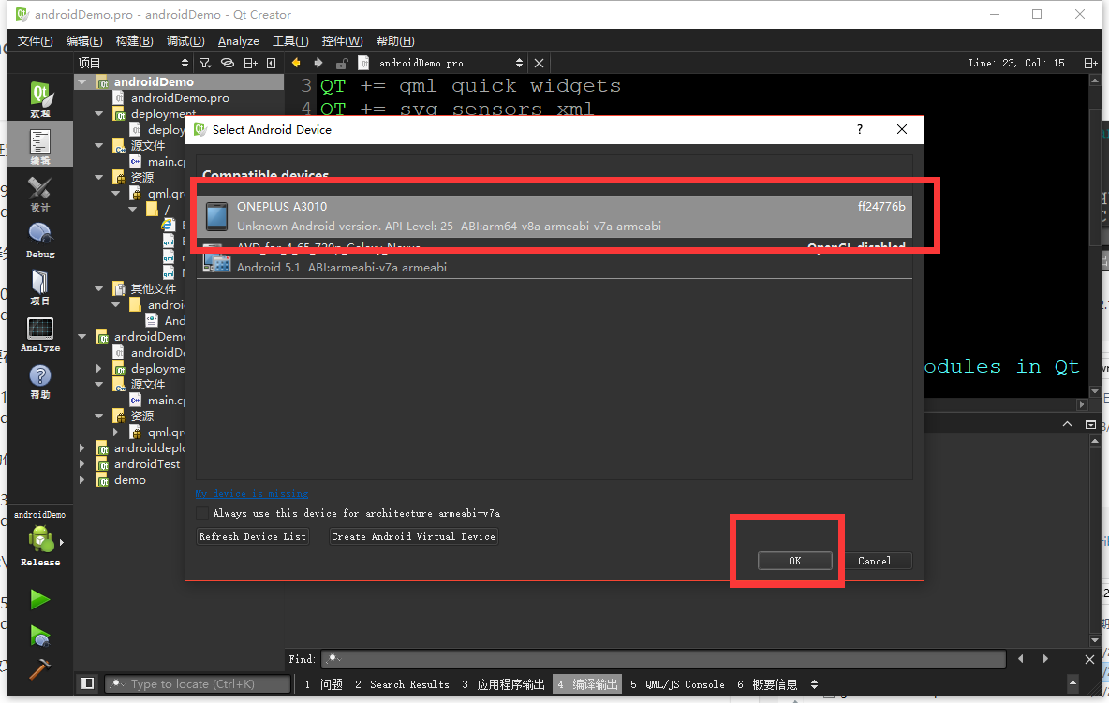Go to previous output item

[x=1021, y=658]
